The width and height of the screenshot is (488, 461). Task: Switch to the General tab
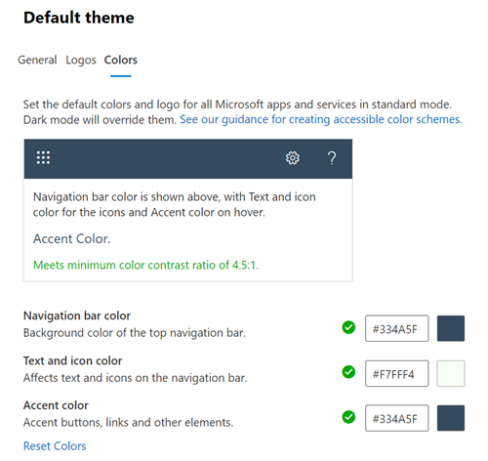click(x=37, y=60)
